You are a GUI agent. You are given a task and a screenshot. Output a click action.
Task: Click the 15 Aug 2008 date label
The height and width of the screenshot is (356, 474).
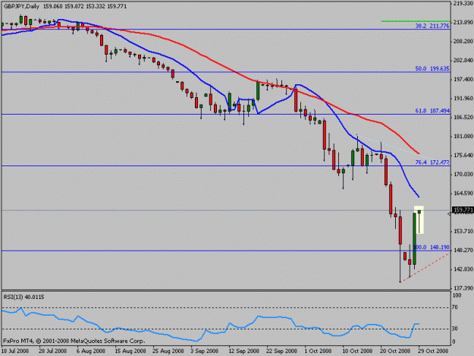[130, 351]
